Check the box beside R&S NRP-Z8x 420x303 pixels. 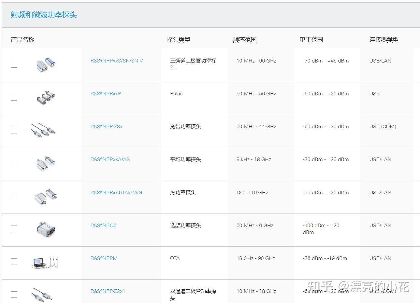[x=14, y=130]
